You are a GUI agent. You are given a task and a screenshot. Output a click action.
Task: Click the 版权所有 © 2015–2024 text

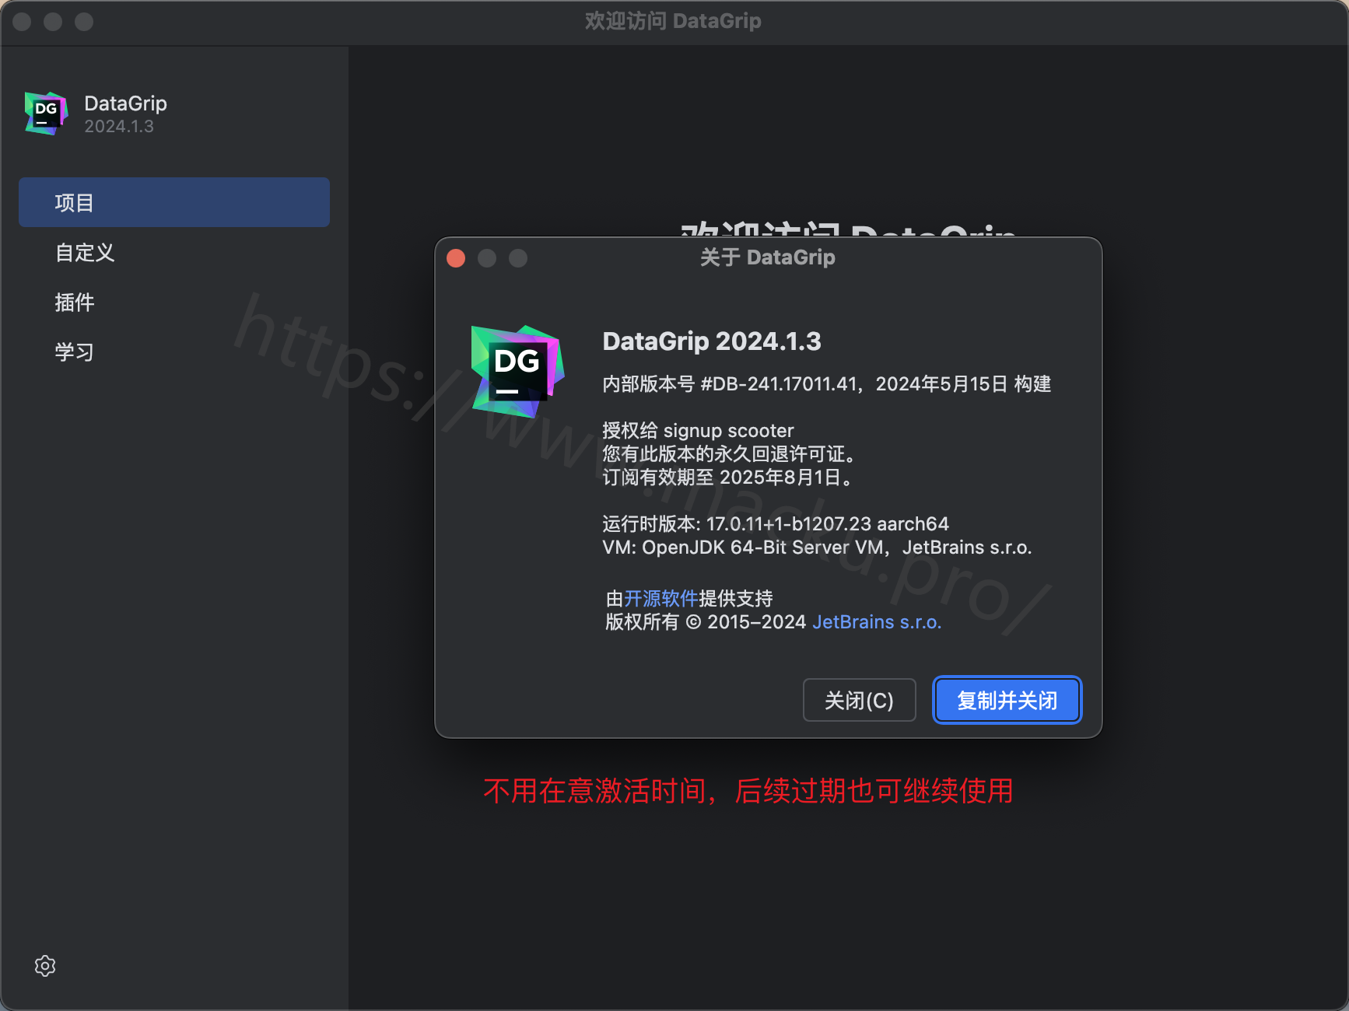point(706,622)
